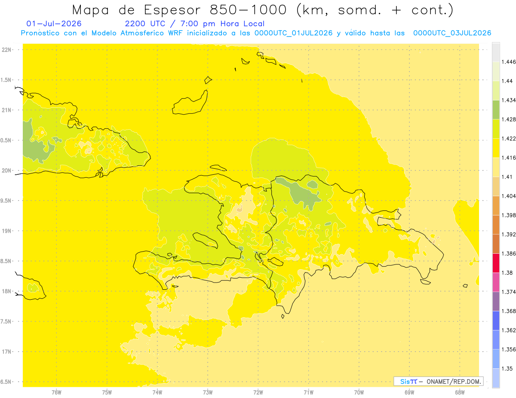Viewport: 516px width, 398px height.
Task: Click the colorbar value 1.386
Action: point(510,253)
